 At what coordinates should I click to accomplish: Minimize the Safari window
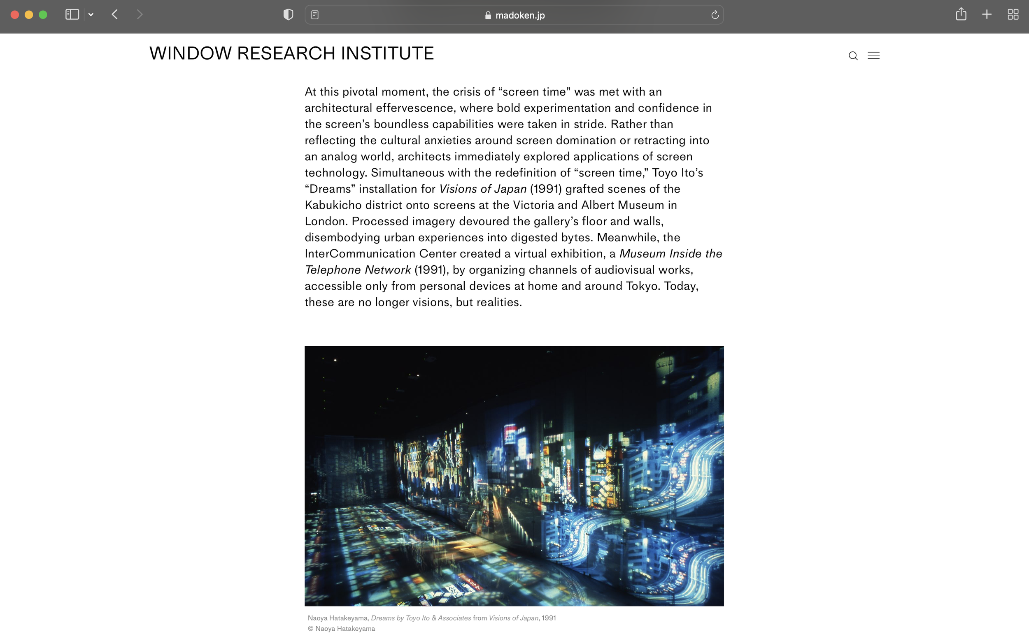(29, 15)
